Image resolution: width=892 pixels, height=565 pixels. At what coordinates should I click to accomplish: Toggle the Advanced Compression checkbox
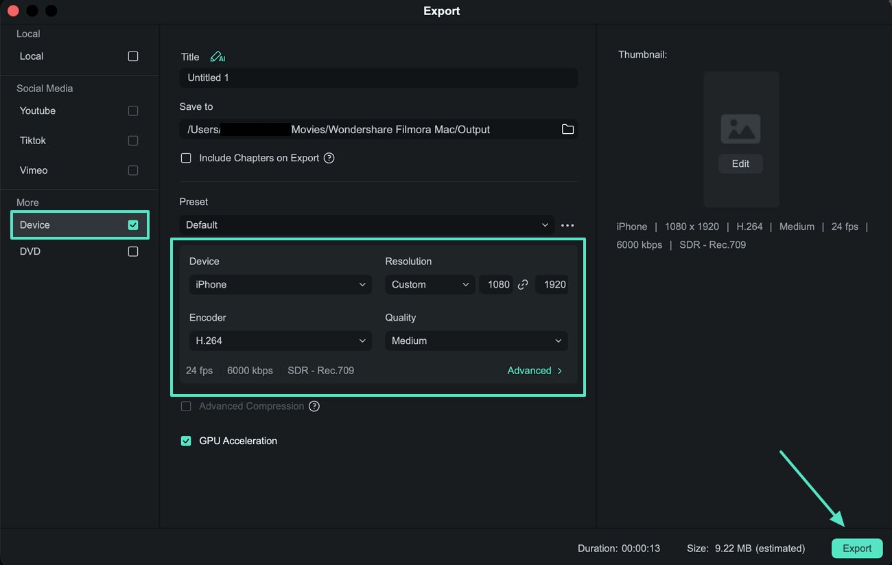click(186, 406)
